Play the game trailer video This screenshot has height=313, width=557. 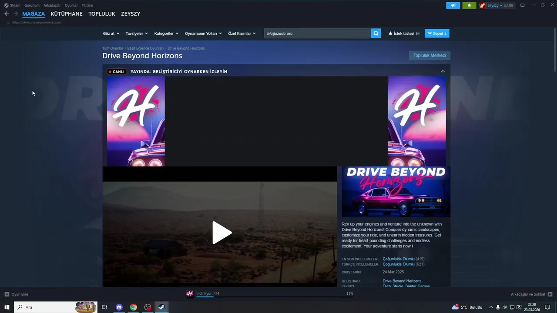click(222, 233)
